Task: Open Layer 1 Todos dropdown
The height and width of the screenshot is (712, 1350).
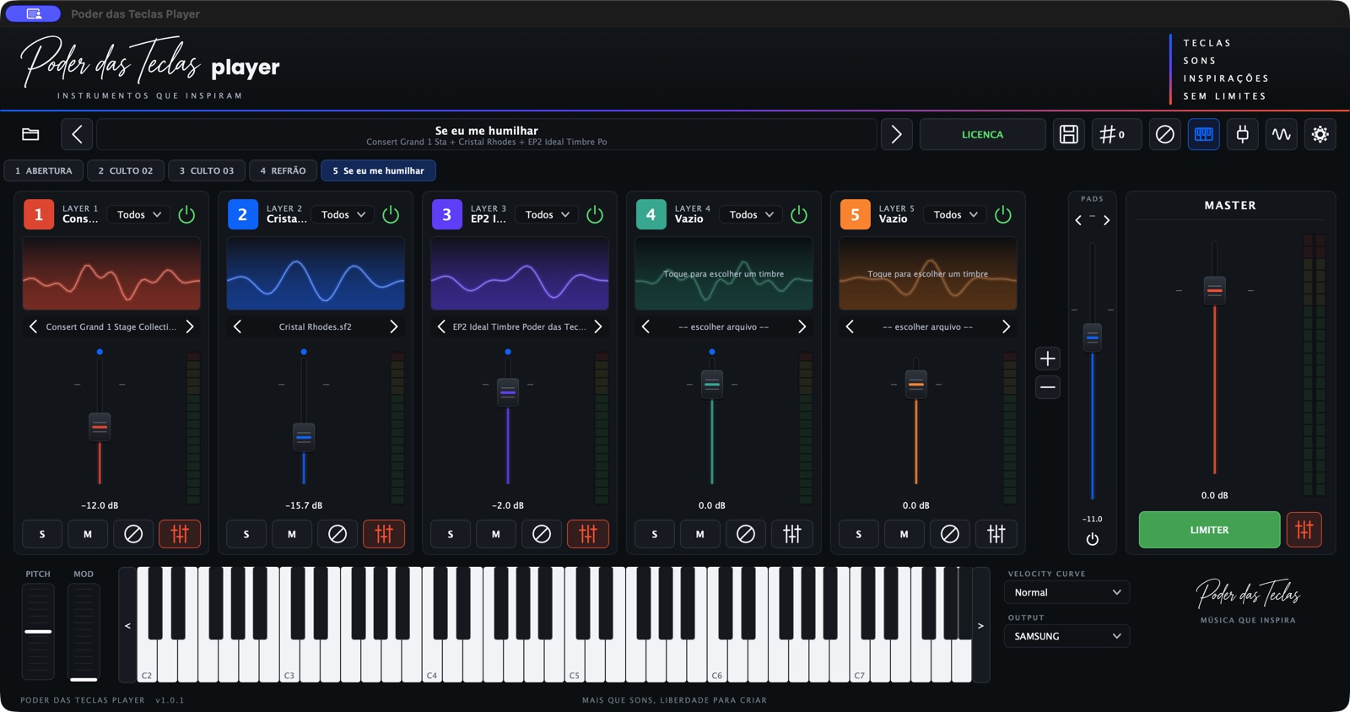Action: (x=139, y=214)
